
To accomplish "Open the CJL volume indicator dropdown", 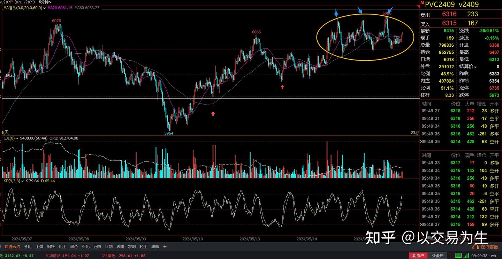I will 16,138.
